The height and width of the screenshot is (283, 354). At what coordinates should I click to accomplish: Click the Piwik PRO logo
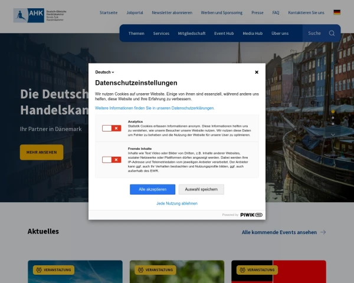[251, 215]
